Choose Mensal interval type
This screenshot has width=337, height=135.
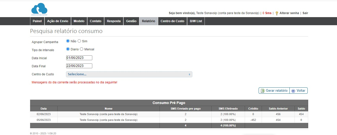click(81, 49)
